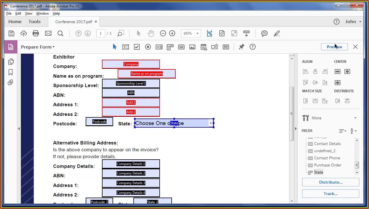Image resolution: width=369 pixels, height=209 pixels.
Task: Select the Add Radio Button tool
Action: coord(148,47)
